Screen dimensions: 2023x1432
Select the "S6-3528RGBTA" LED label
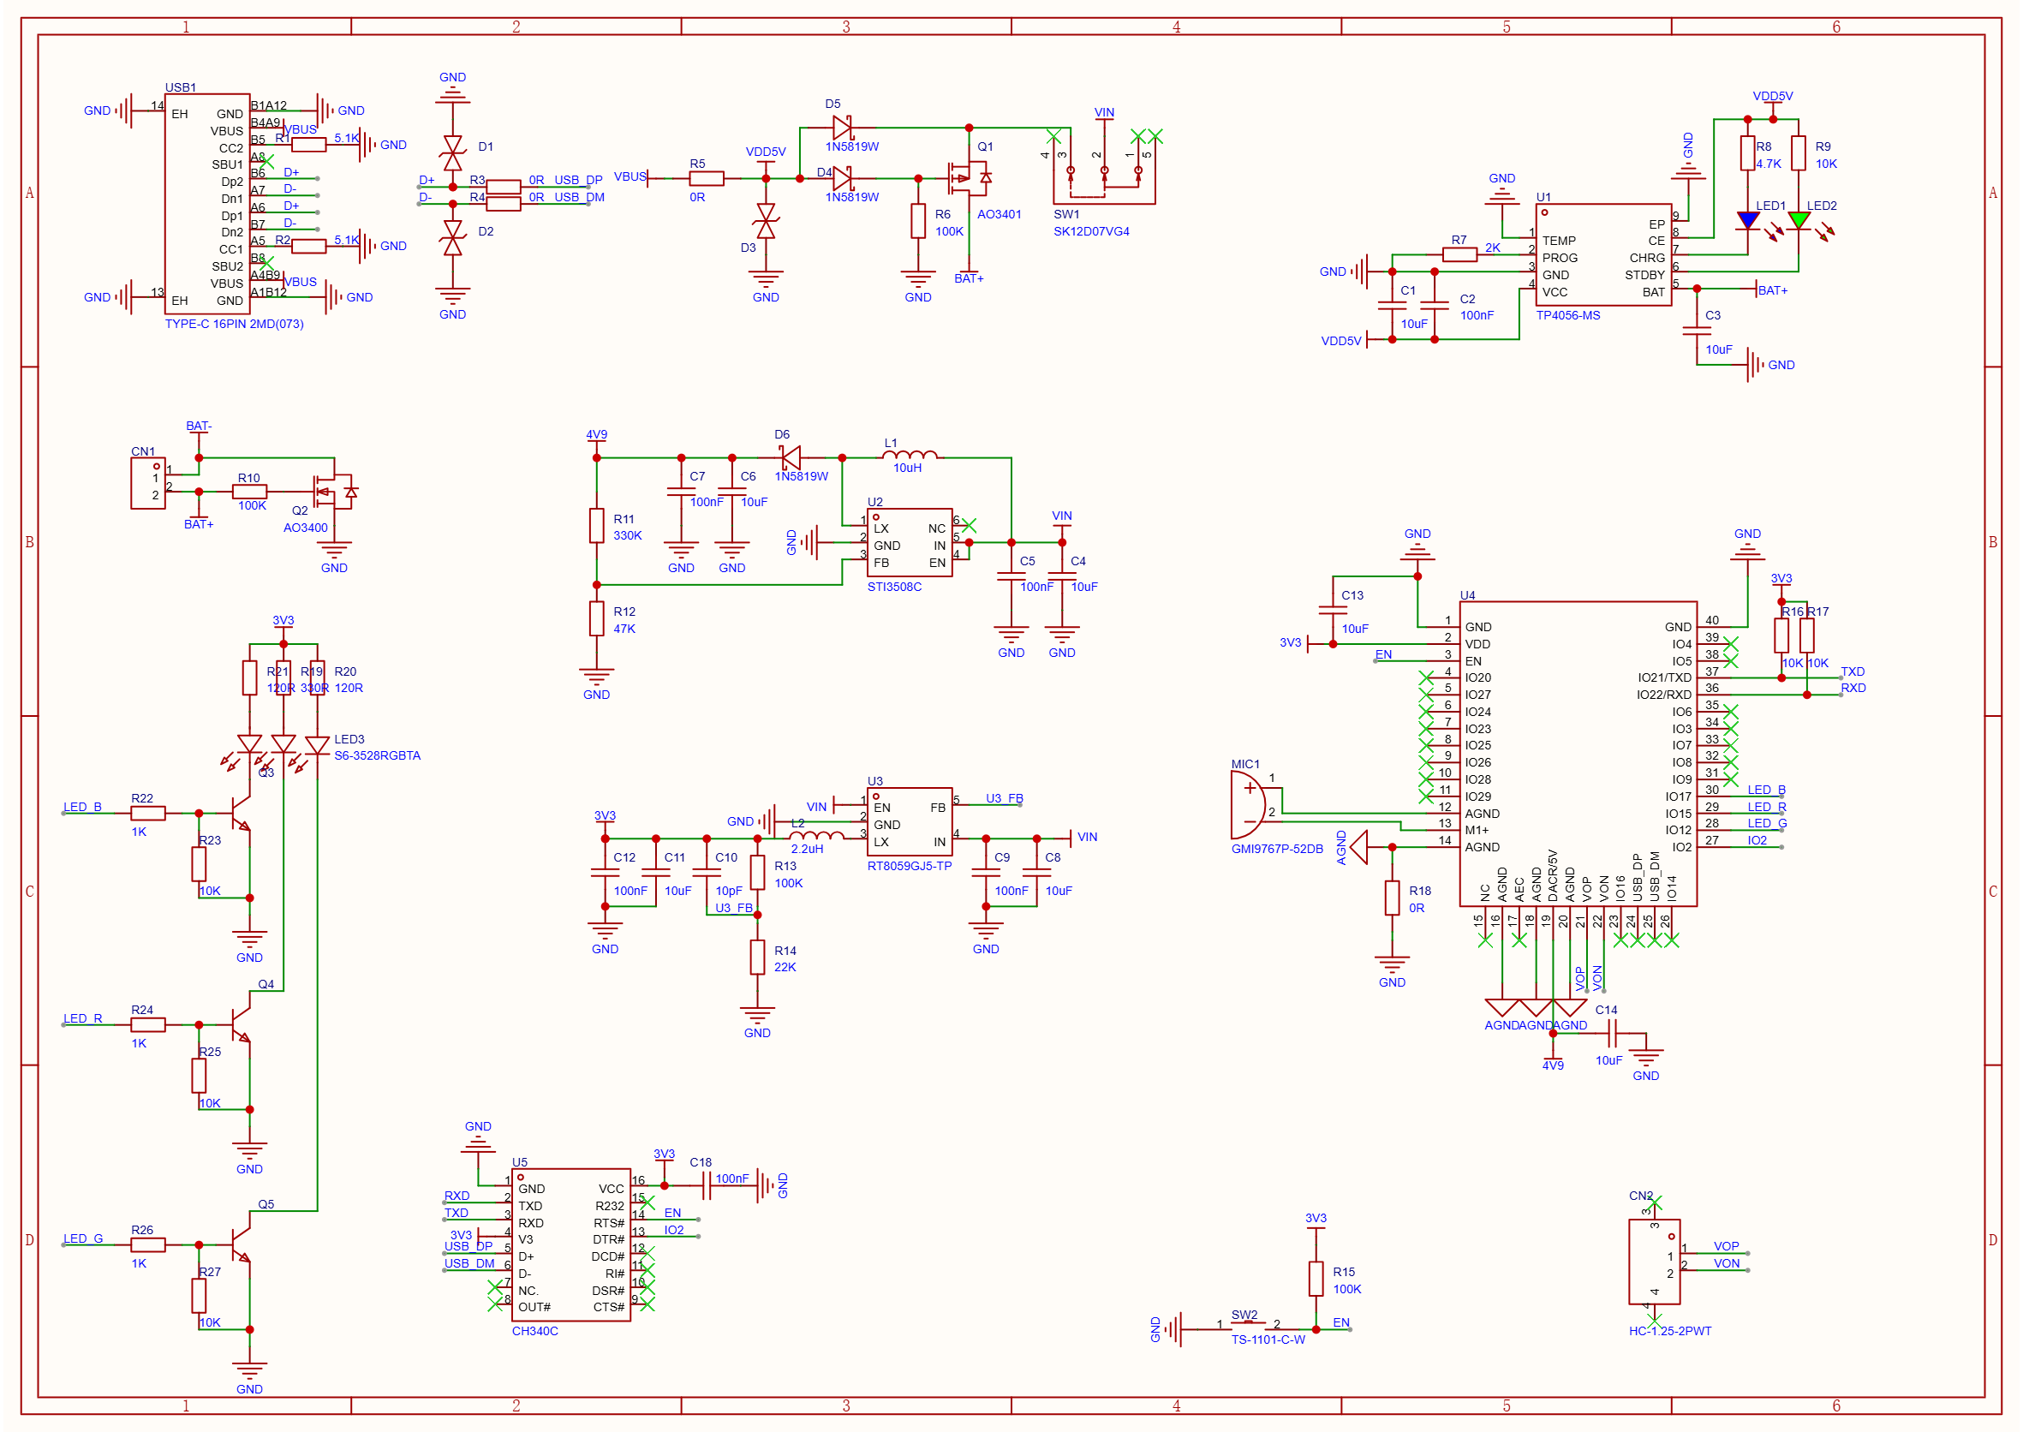click(x=378, y=755)
